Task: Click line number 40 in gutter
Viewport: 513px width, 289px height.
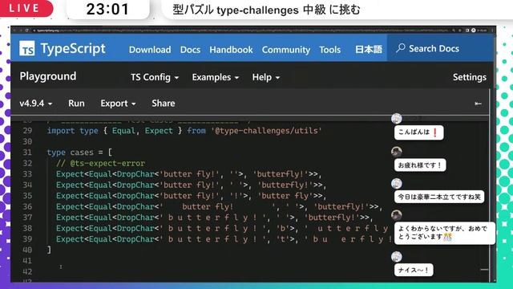Action: (27, 250)
